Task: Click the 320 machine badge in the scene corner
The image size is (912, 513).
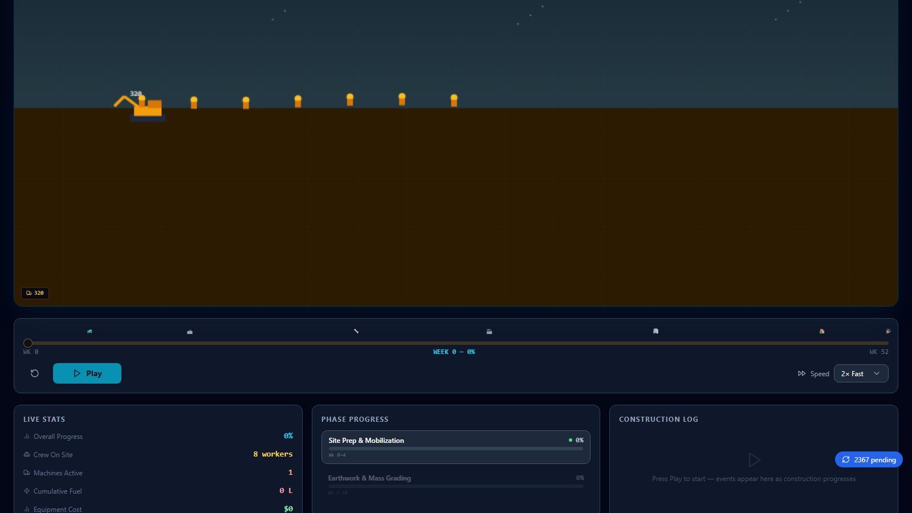Action: 35,293
